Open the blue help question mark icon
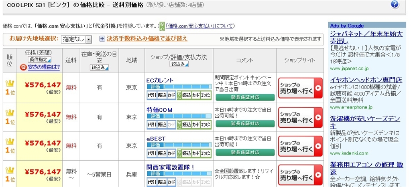Image resolution: width=411 pixels, height=187 pixels. [x=395, y=4]
